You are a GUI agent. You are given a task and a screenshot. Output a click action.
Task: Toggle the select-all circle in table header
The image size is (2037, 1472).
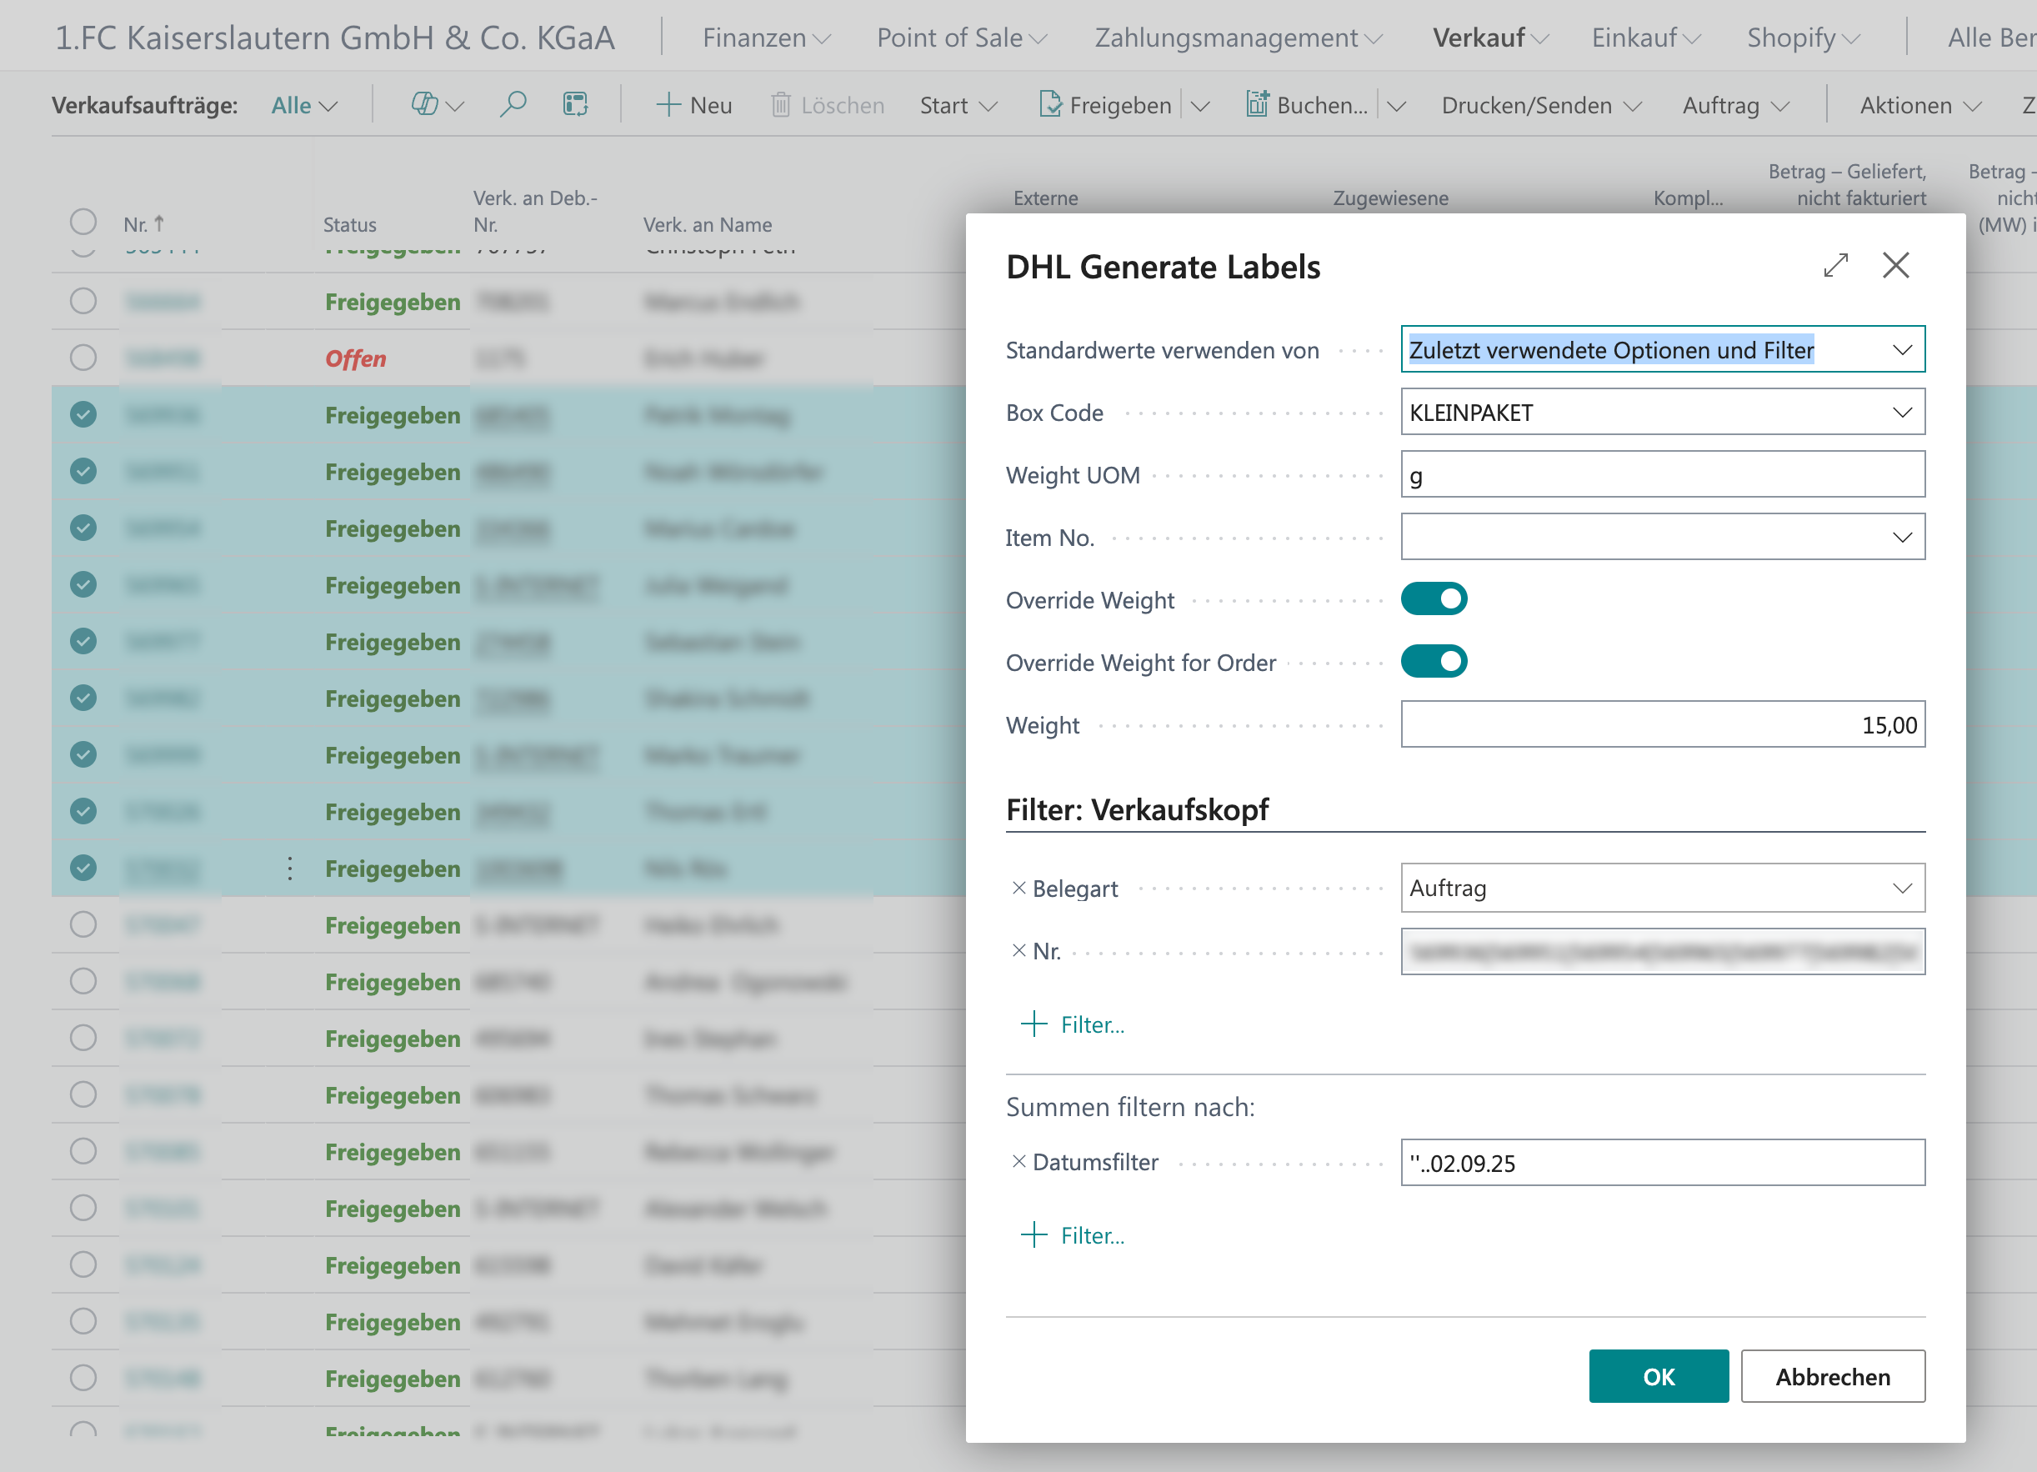pyautogui.click(x=83, y=222)
